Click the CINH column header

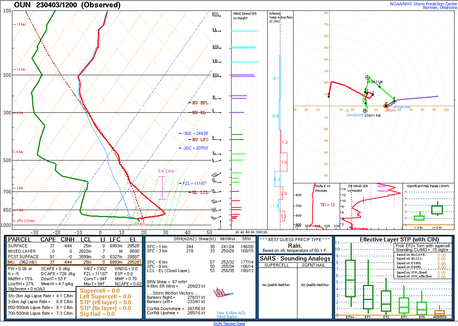click(x=67, y=240)
